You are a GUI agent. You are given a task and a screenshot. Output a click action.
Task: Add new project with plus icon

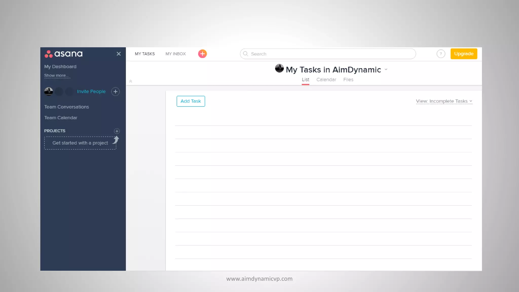point(117,131)
